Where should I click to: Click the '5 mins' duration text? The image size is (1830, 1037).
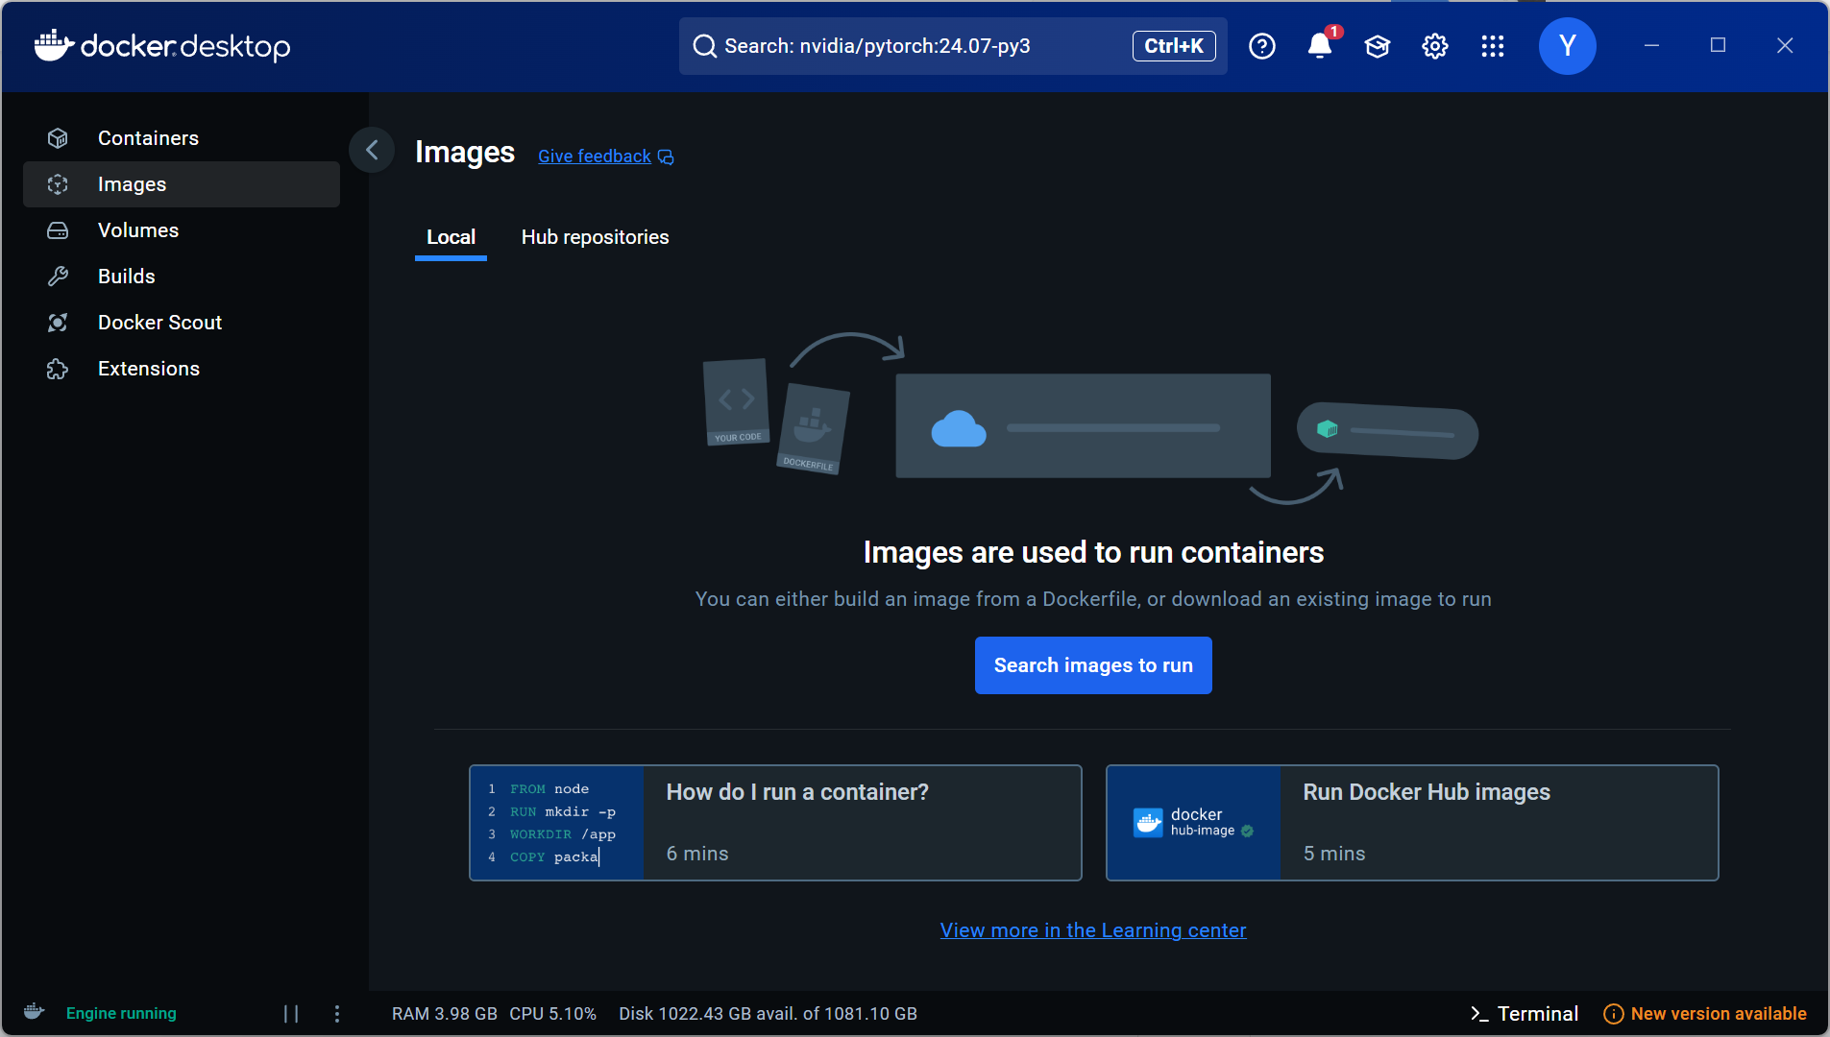pos(1334,854)
